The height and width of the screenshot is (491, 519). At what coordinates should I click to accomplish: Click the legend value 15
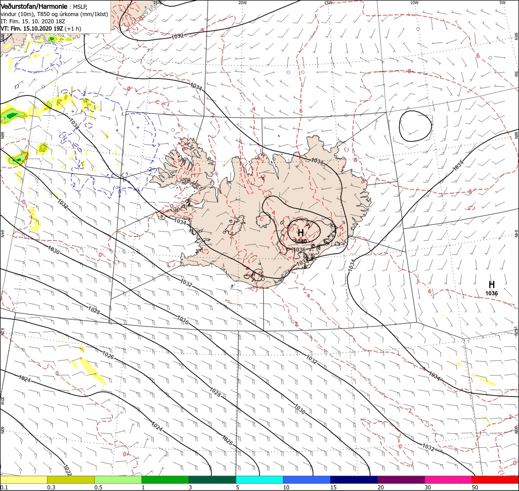[x=333, y=487]
